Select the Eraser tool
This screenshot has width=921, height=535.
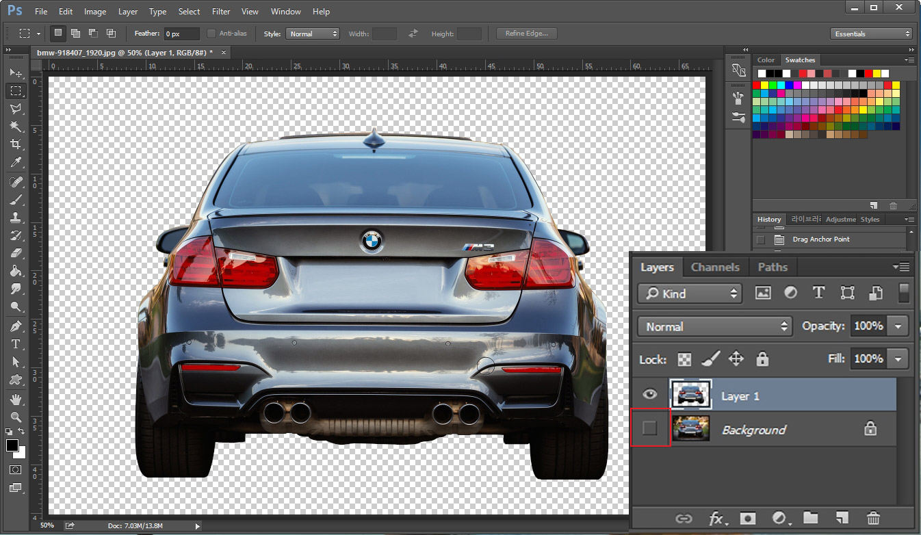click(16, 253)
